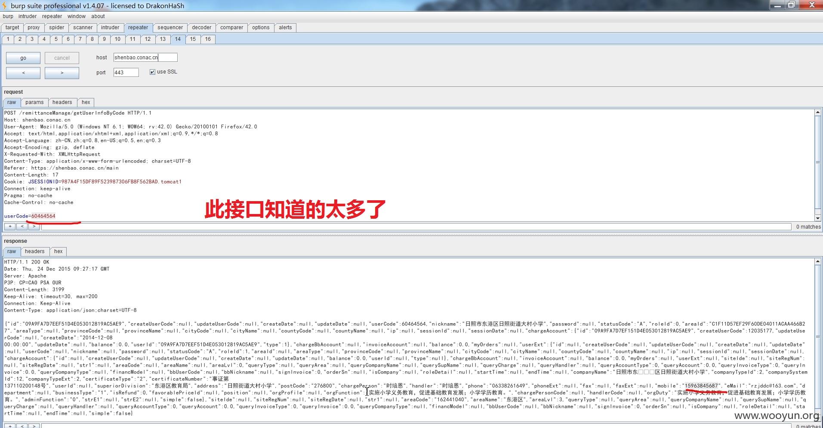Viewport: 823px width, 428px height.
Task: Click scroll-down arrow of request pane scrollbar
Action: (817, 218)
